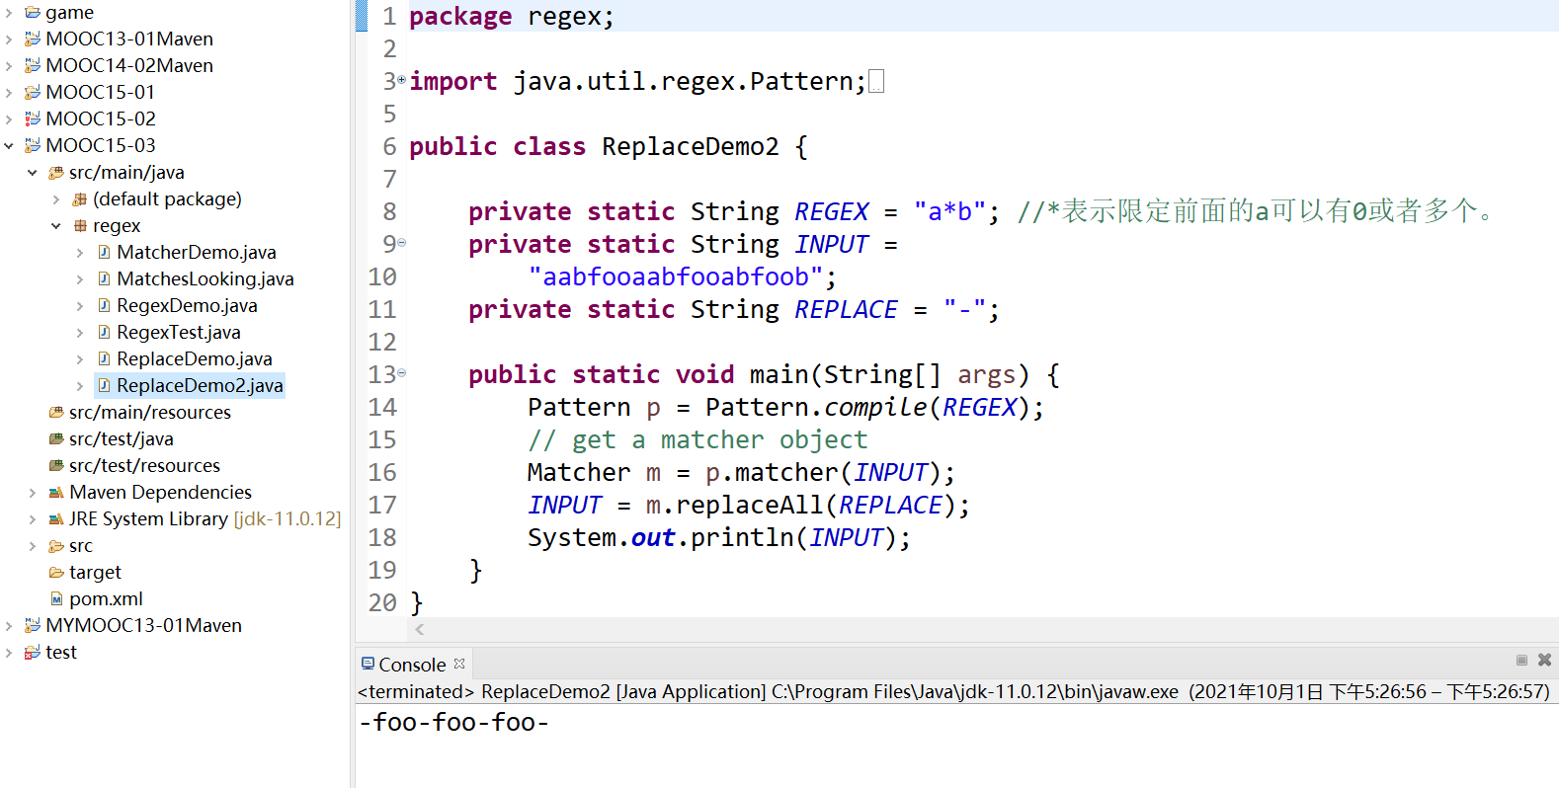Click the src/main/java source folder icon

56,173
